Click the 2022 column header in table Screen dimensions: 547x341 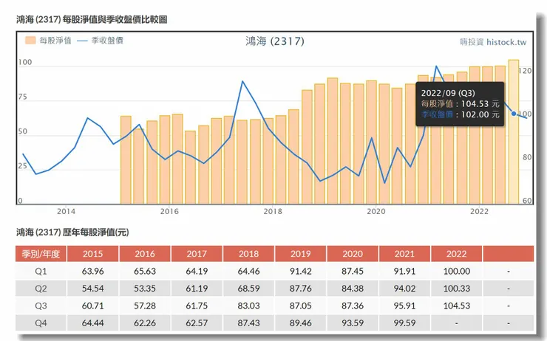[x=456, y=254]
